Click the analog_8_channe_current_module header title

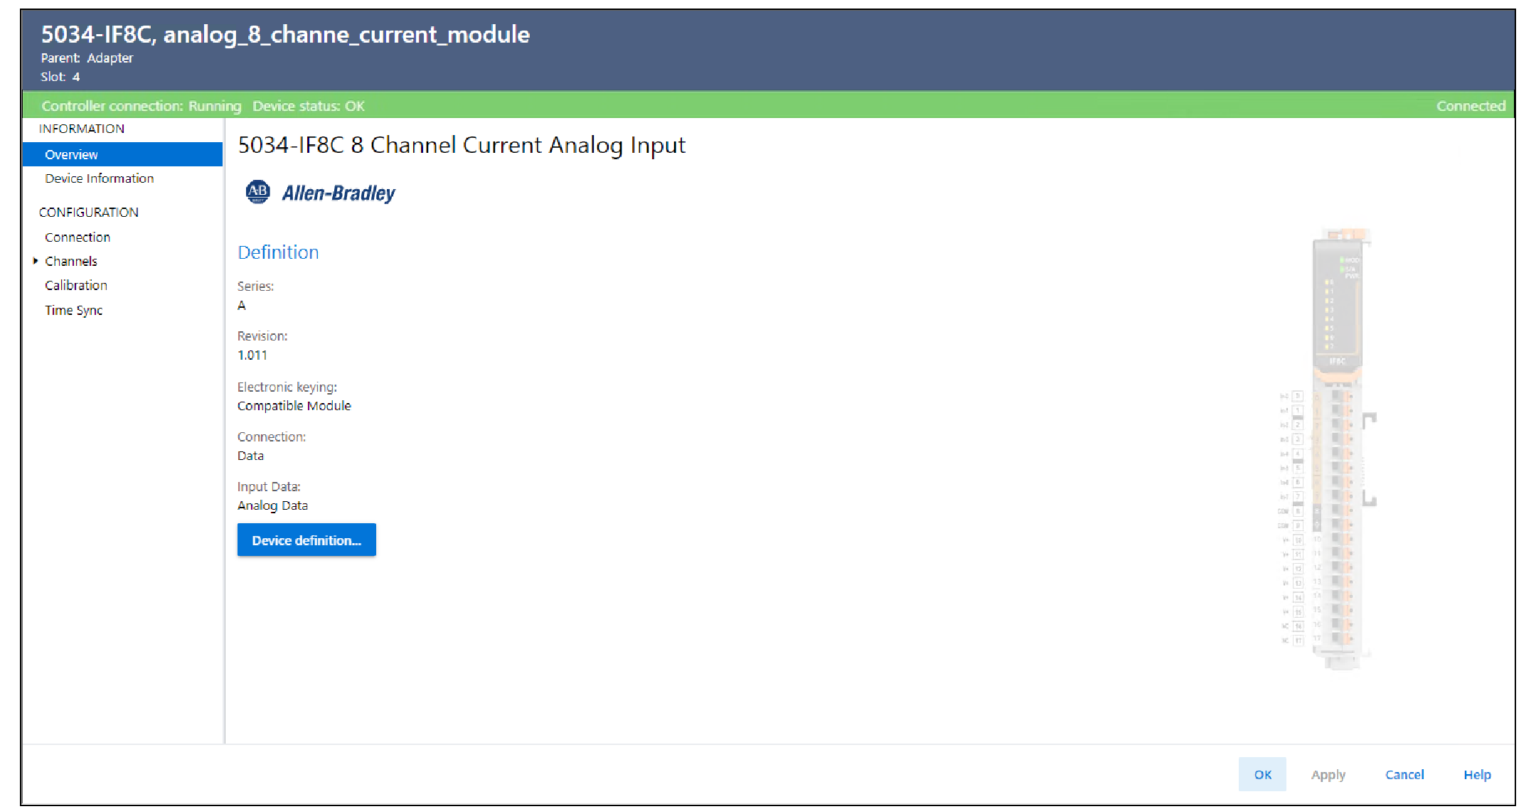tap(346, 35)
